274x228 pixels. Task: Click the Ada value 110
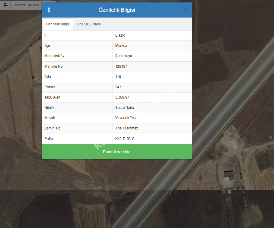coord(118,77)
